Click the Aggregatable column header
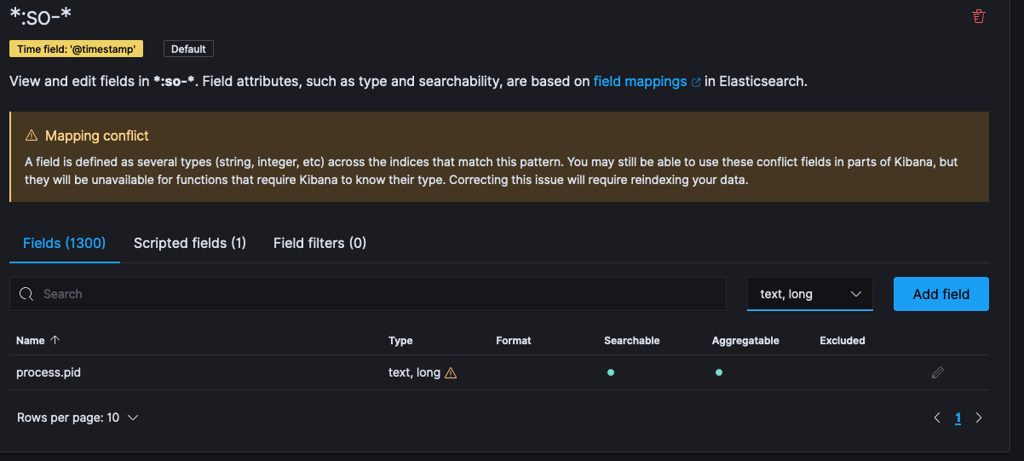1024x461 pixels. pos(745,340)
